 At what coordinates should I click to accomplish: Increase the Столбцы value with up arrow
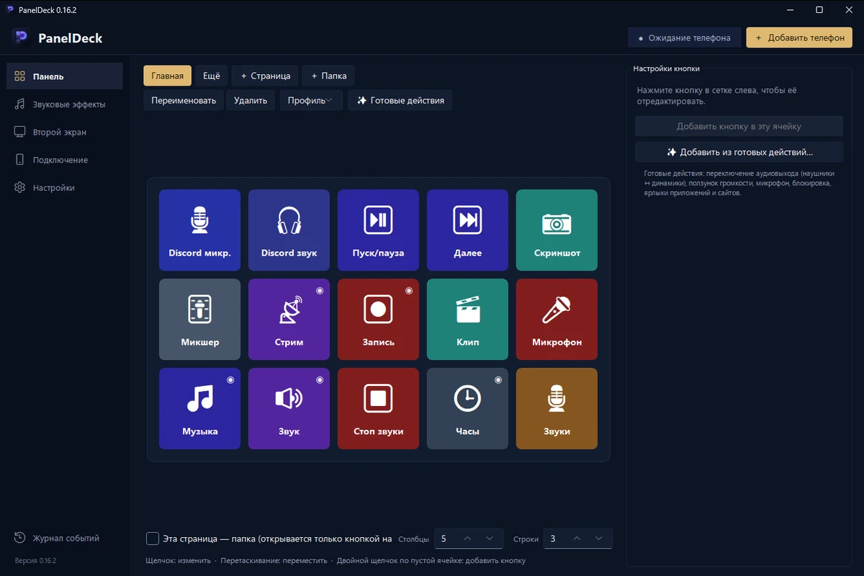(x=467, y=539)
